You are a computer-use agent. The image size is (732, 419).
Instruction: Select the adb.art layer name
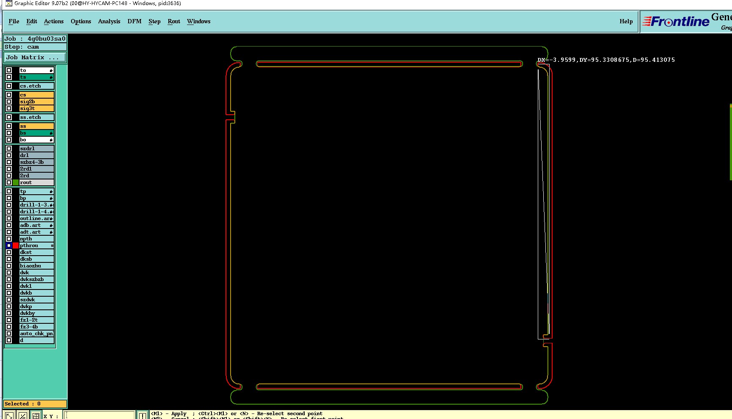coord(37,225)
